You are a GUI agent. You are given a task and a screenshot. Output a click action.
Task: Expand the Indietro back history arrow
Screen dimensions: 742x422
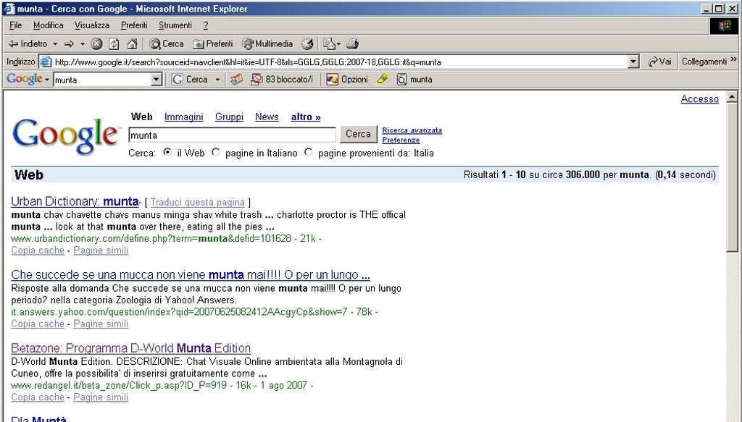pos(54,43)
